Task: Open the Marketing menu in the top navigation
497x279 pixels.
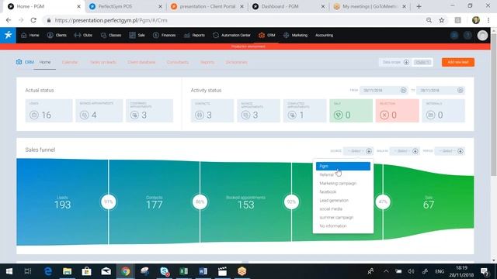Action: coord(295,35)
